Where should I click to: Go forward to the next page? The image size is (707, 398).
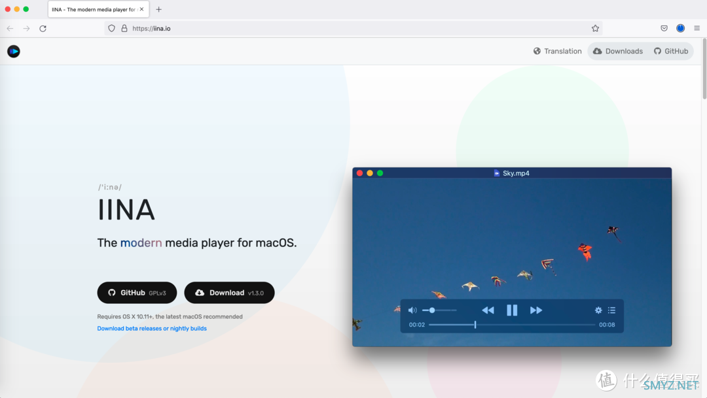click(27, 28)
